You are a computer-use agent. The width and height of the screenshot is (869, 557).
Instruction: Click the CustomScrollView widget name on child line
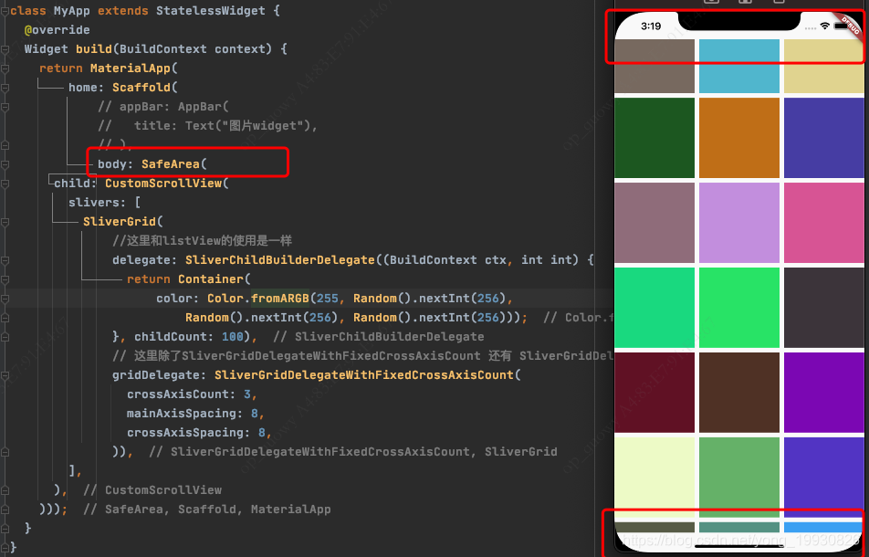163,184
